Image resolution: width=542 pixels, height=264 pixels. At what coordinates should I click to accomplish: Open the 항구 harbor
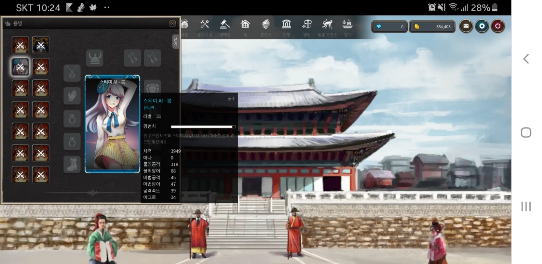(347, 28)
